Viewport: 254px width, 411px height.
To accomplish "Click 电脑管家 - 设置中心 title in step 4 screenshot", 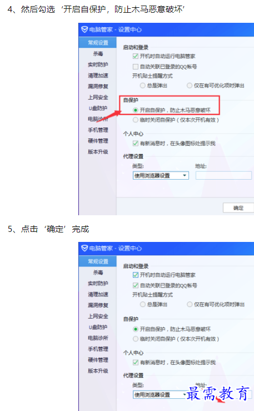I will tap(115, 29).
